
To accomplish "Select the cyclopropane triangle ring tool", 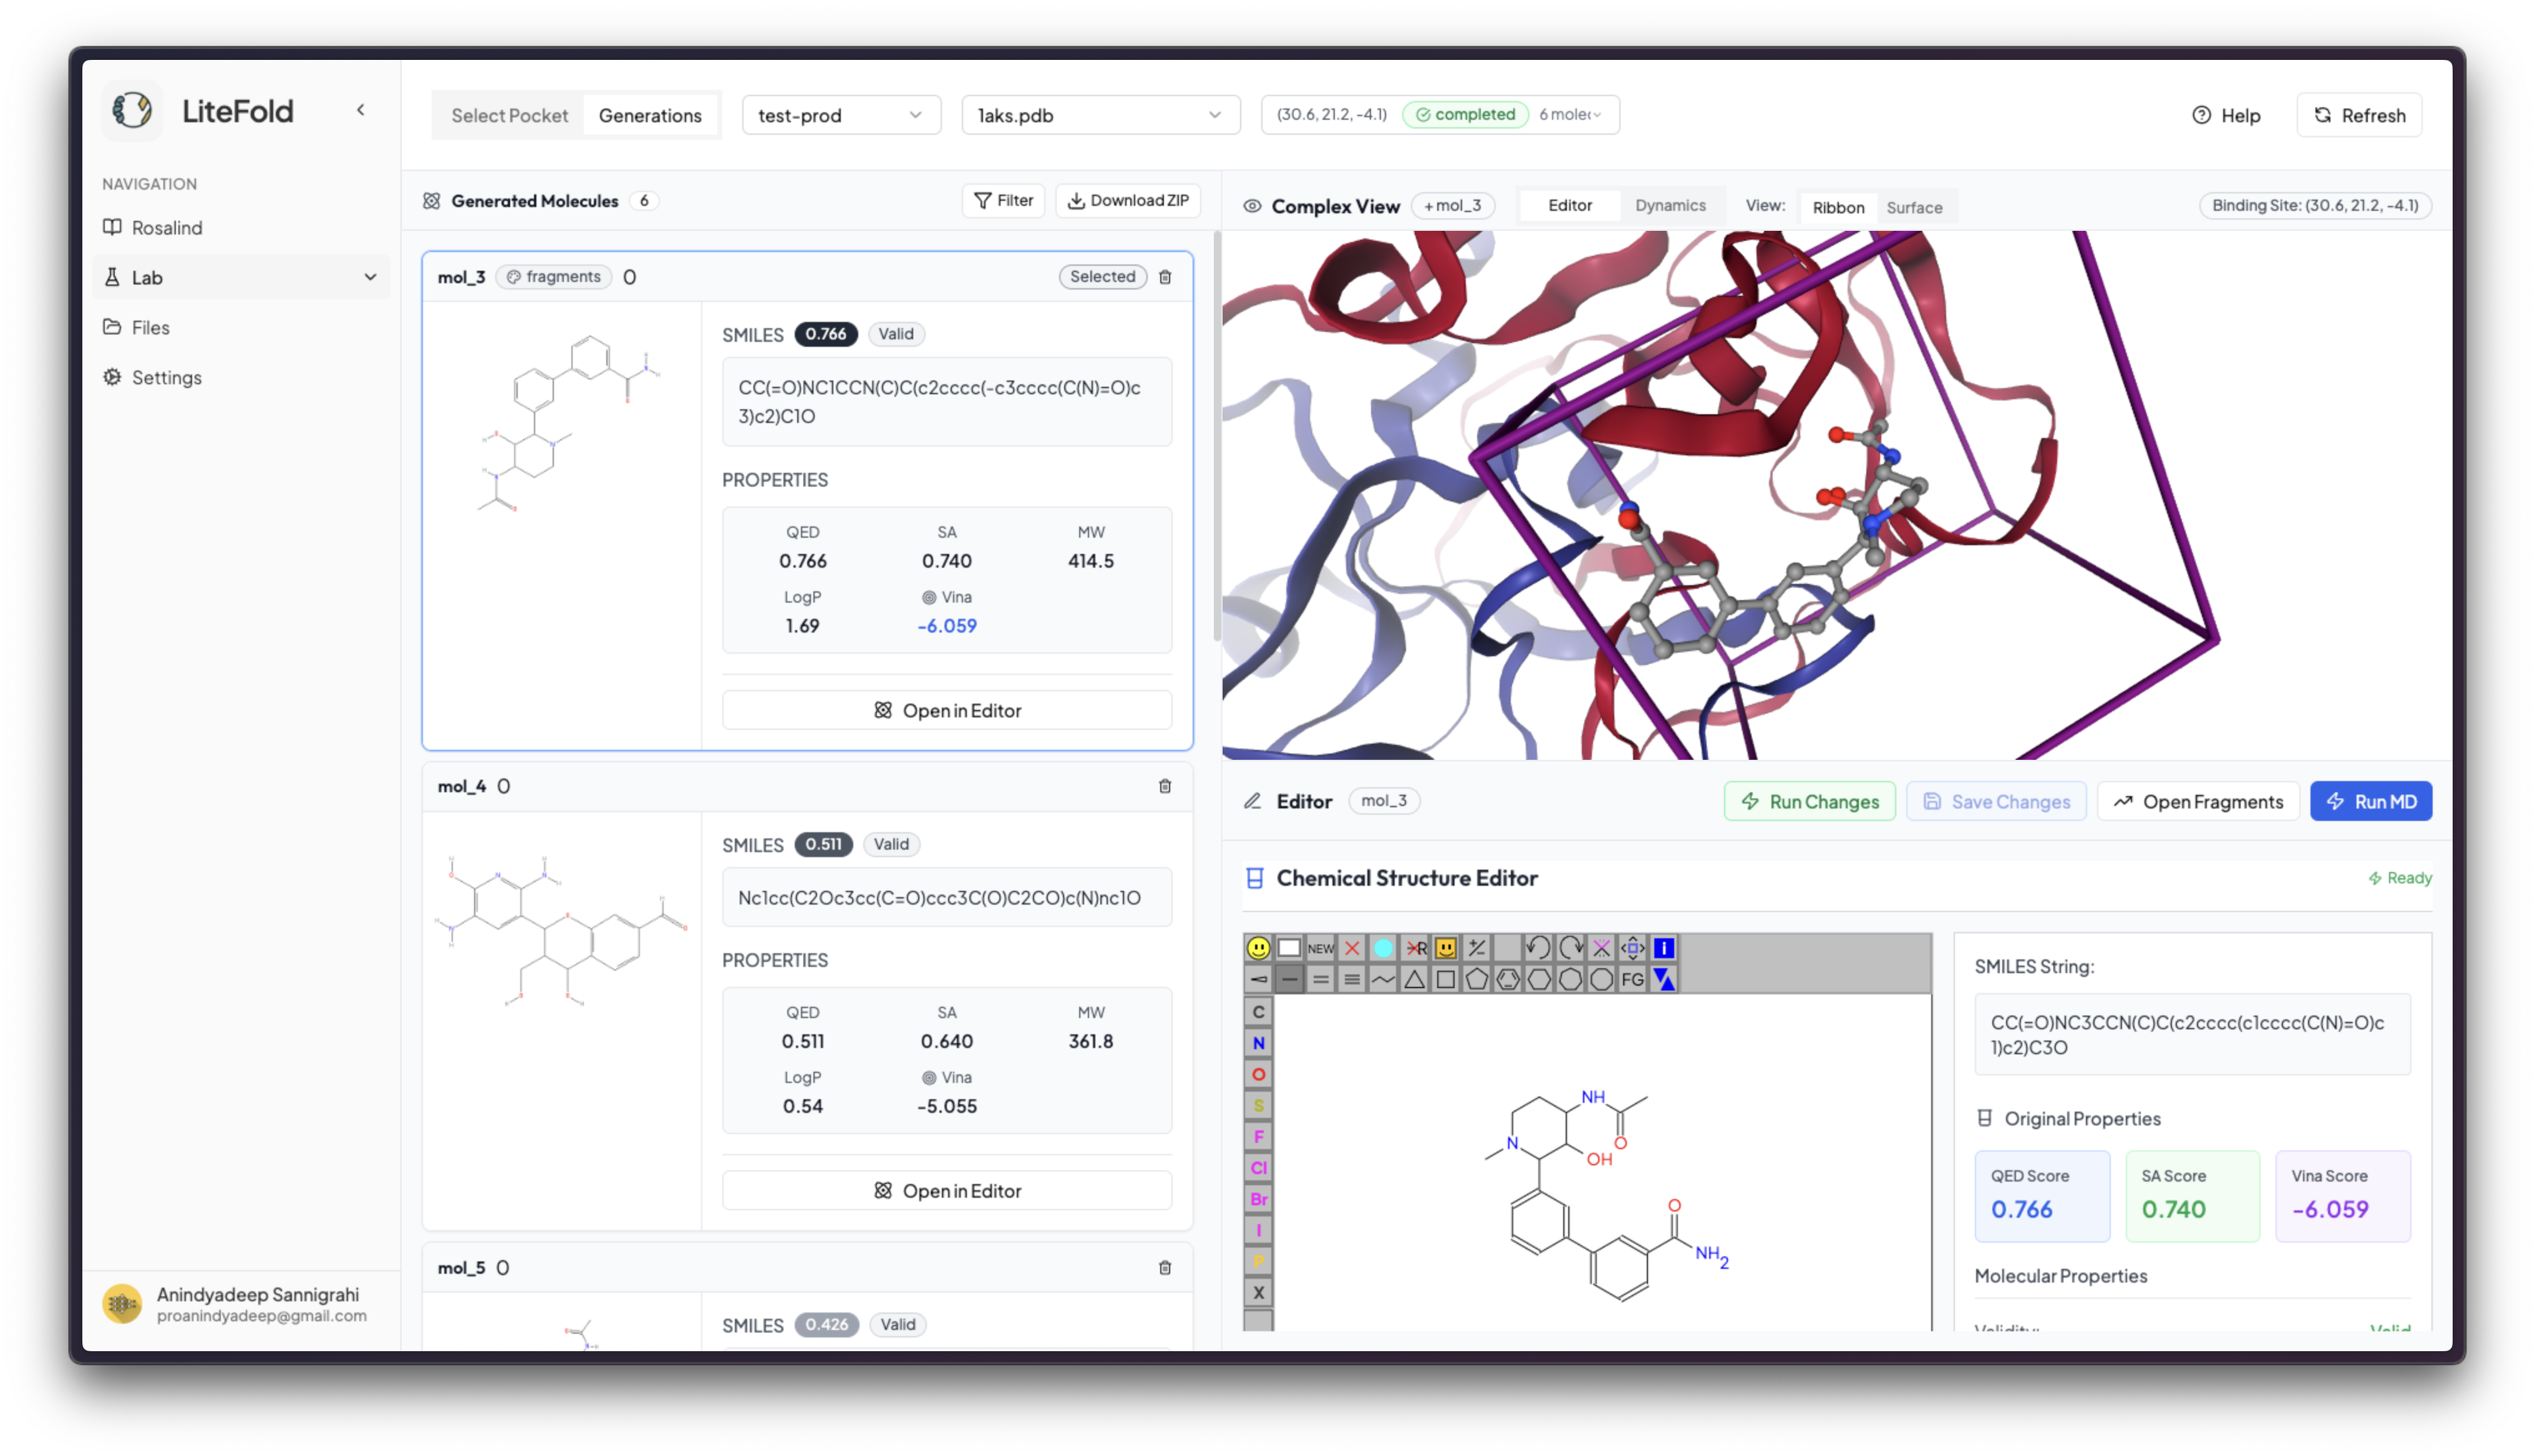I will (x=1415, y=980).
